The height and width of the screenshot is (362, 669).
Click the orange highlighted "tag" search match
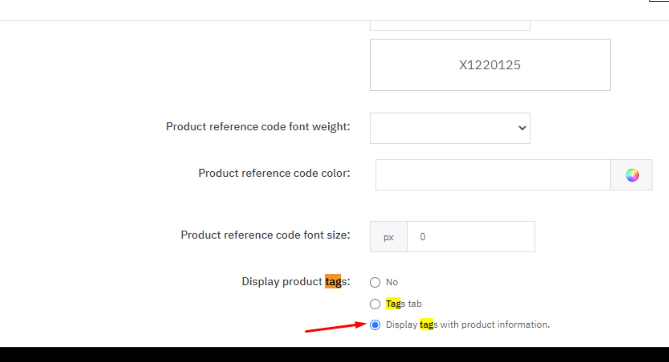click(333, 281)
